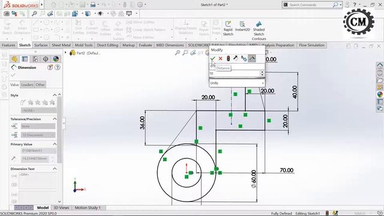Click the Print icon in the title toolbar
This screenshot has height=216, width=384.
93,5
